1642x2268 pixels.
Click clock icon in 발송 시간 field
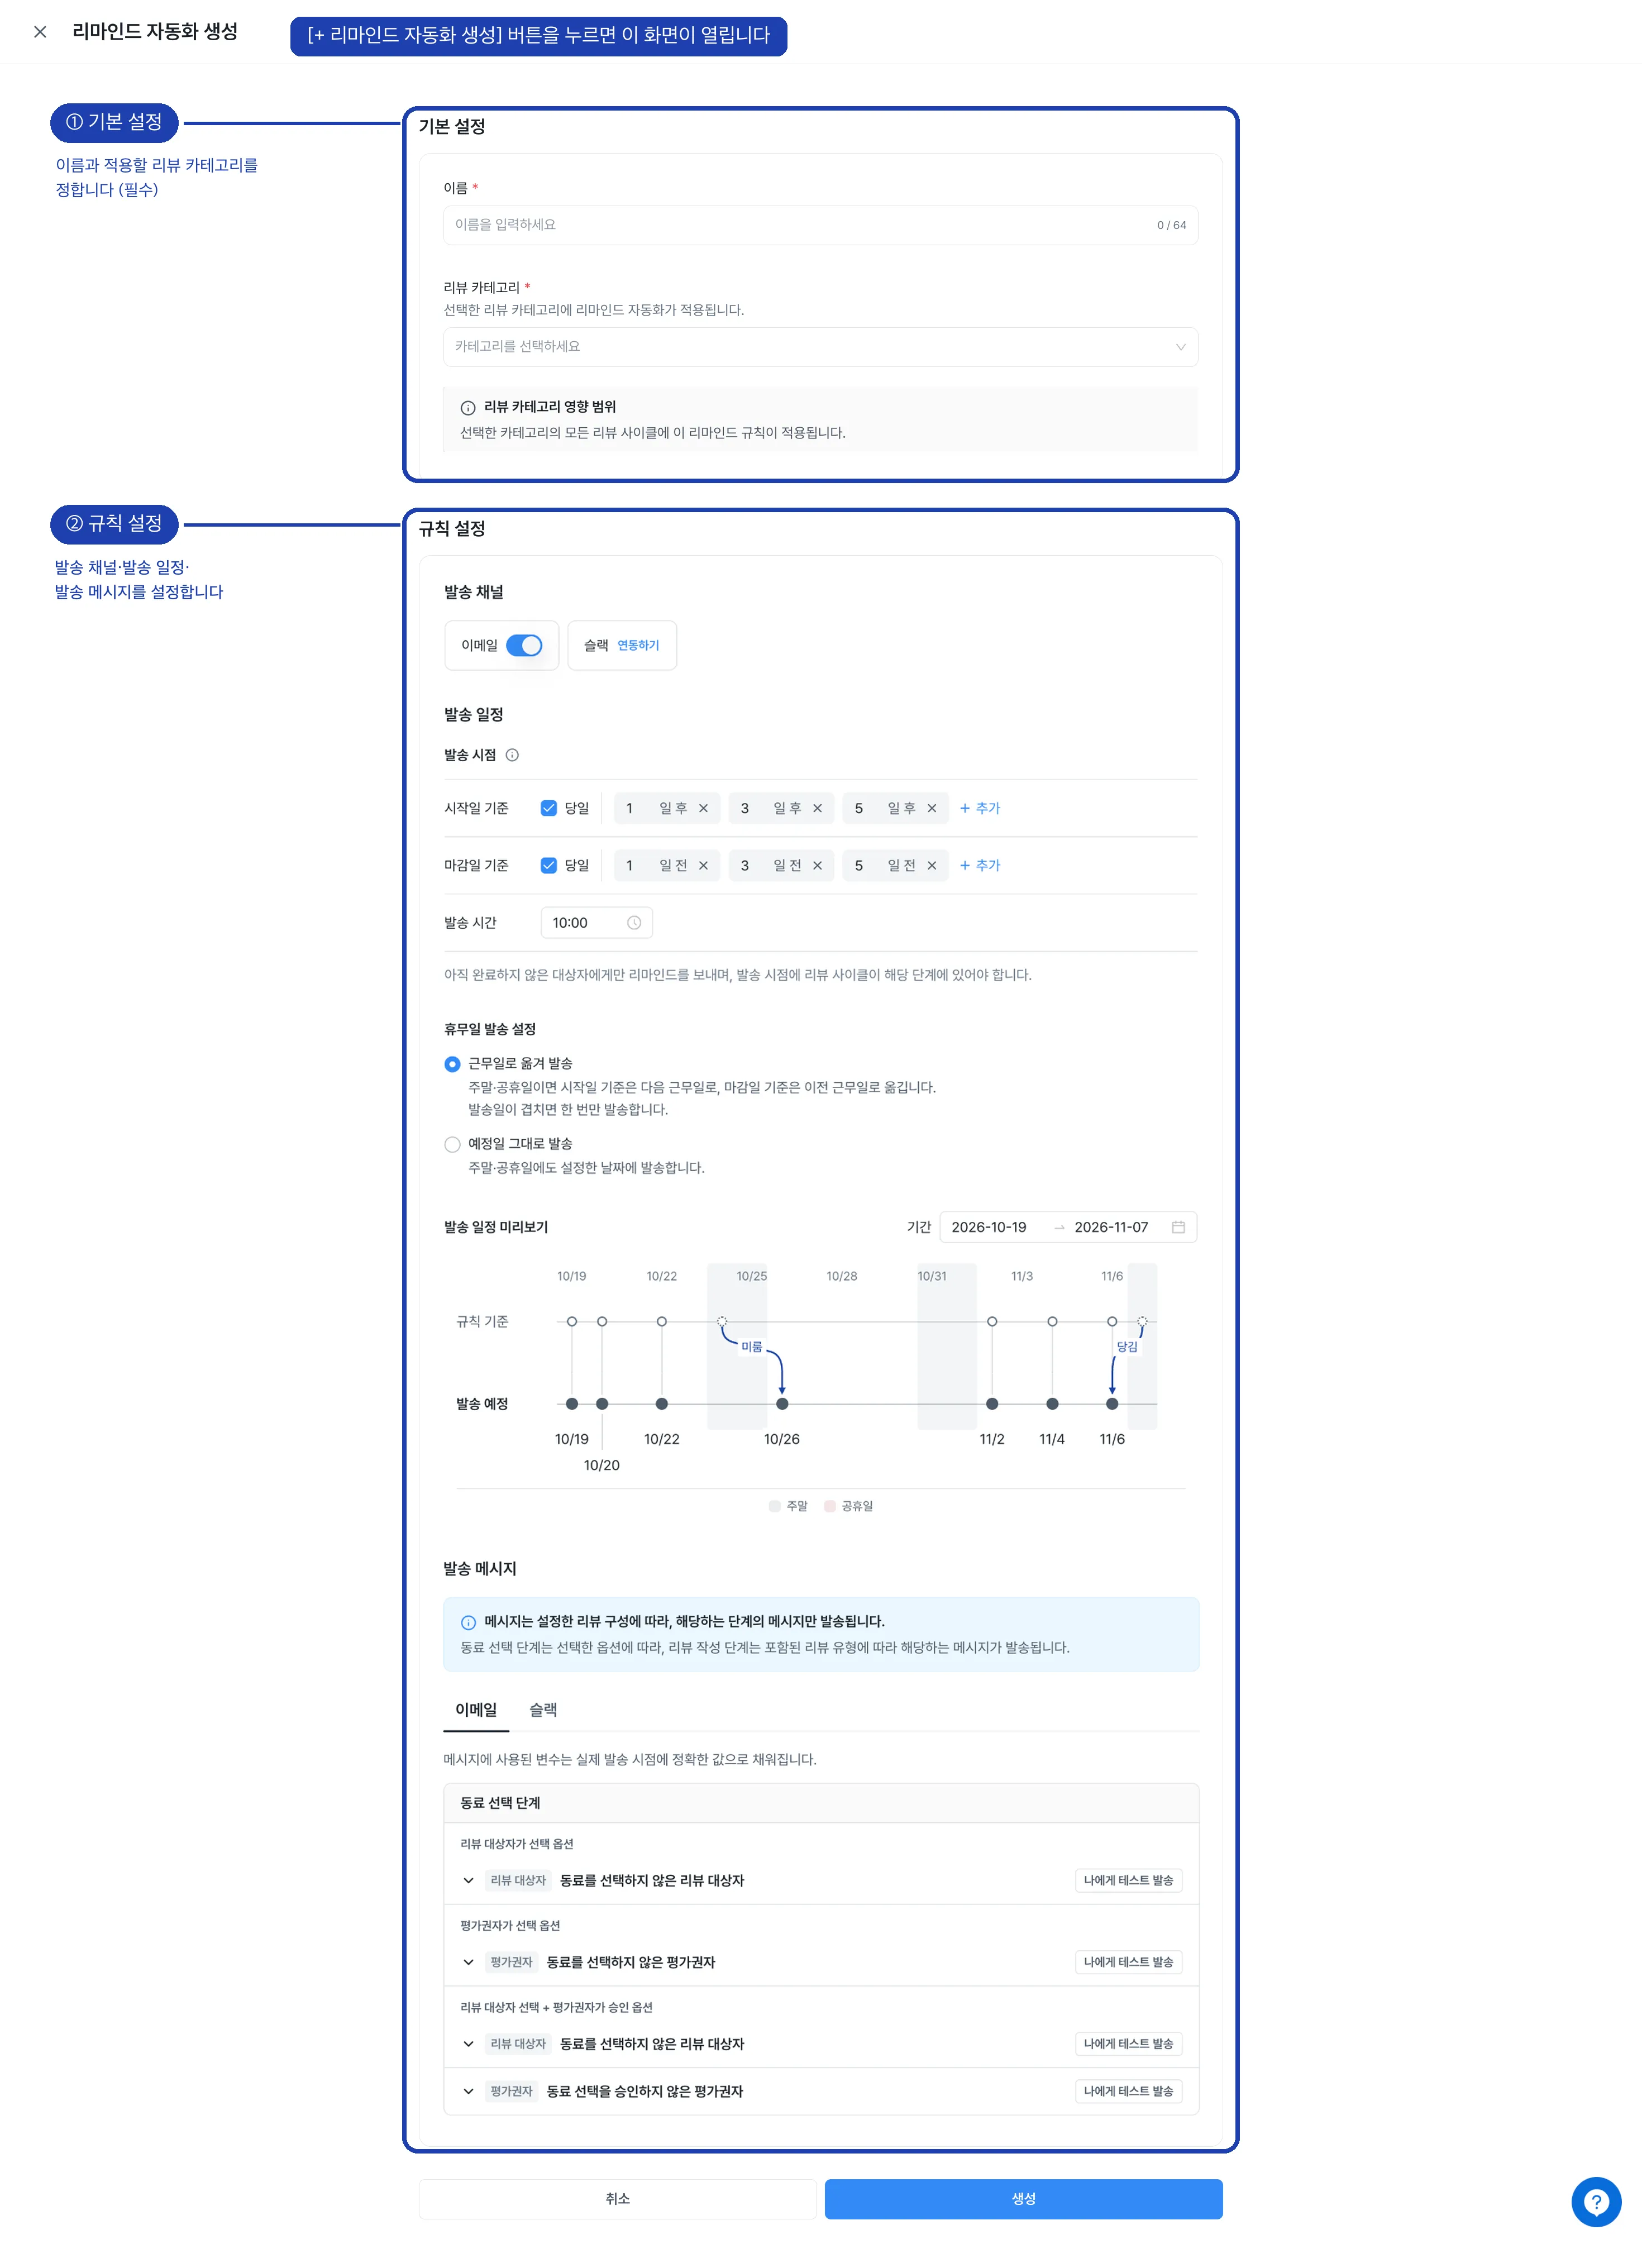(x=634, y=923)
